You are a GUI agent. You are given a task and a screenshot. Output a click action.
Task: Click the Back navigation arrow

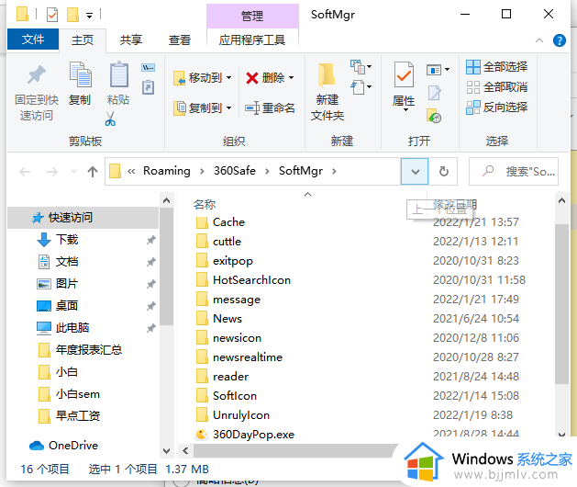coord(25,172)
